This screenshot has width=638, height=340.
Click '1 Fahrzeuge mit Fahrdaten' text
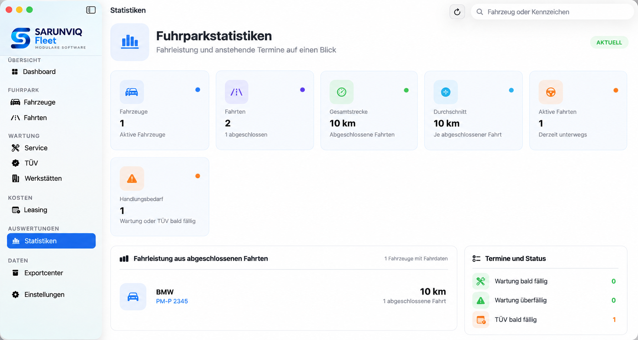tap(416, 258)
